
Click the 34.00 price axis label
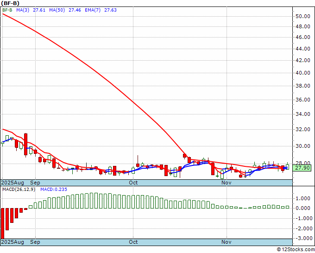[303, 114]
